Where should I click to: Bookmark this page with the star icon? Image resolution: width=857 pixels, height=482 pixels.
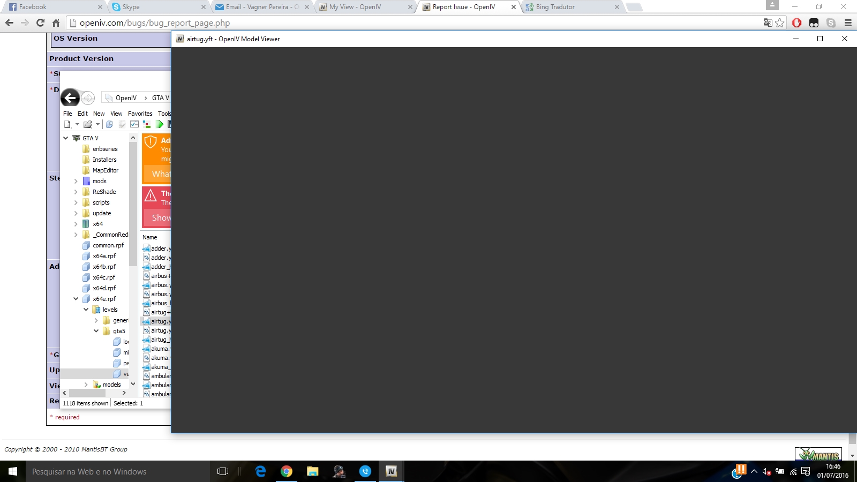780,22
